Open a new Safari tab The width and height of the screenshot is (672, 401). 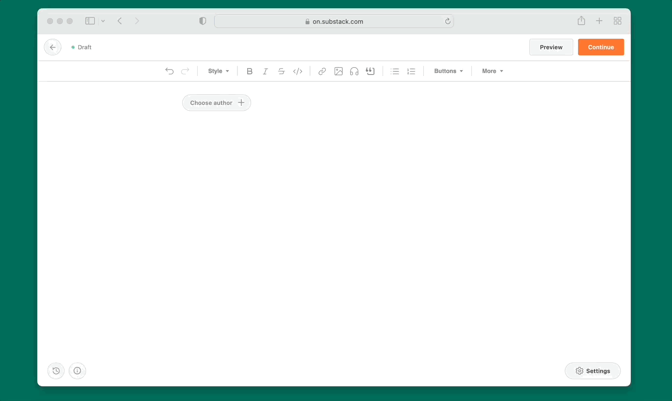[x=599, y=21]
